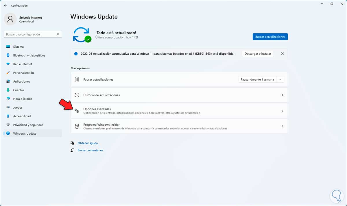The width and height of the screenshot is (347, 206).
Task: Open Accesibilidad section
Action: 33,116
